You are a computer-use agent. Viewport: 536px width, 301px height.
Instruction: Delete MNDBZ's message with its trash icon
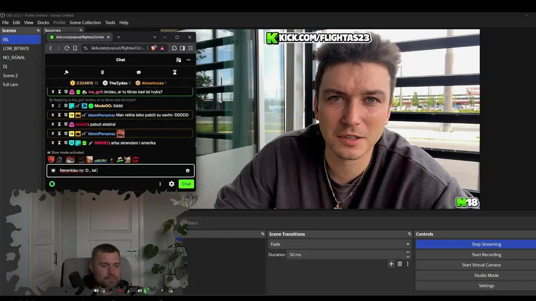tap(53, 143)
